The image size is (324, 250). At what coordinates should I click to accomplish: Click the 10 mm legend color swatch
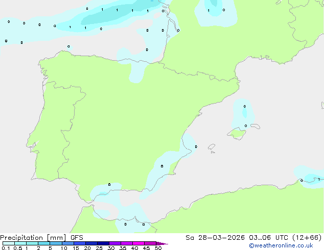67,243
